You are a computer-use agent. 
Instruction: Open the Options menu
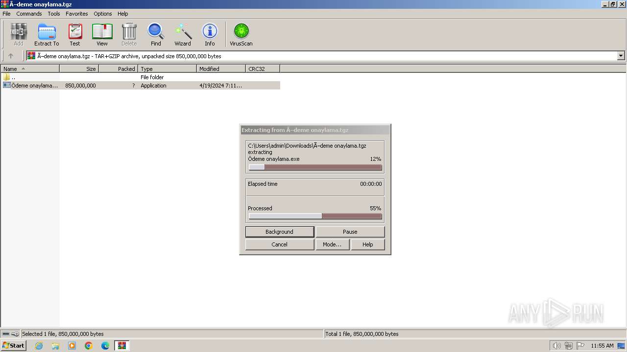point(103,14)
